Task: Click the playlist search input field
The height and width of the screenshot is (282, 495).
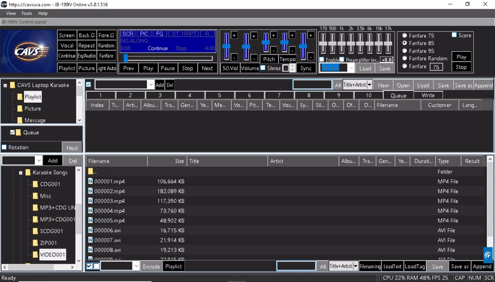Action: [x=312, y=85]
